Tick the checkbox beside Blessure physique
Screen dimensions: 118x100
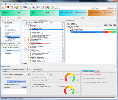point(71,29)
